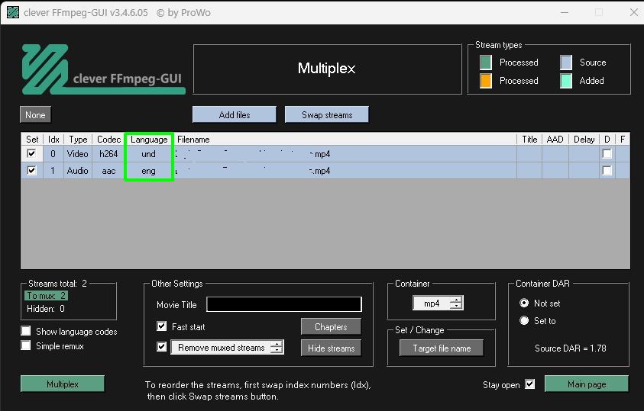
Task: Click the 'Audio' type cell
Action: click(x=78, y=171)
